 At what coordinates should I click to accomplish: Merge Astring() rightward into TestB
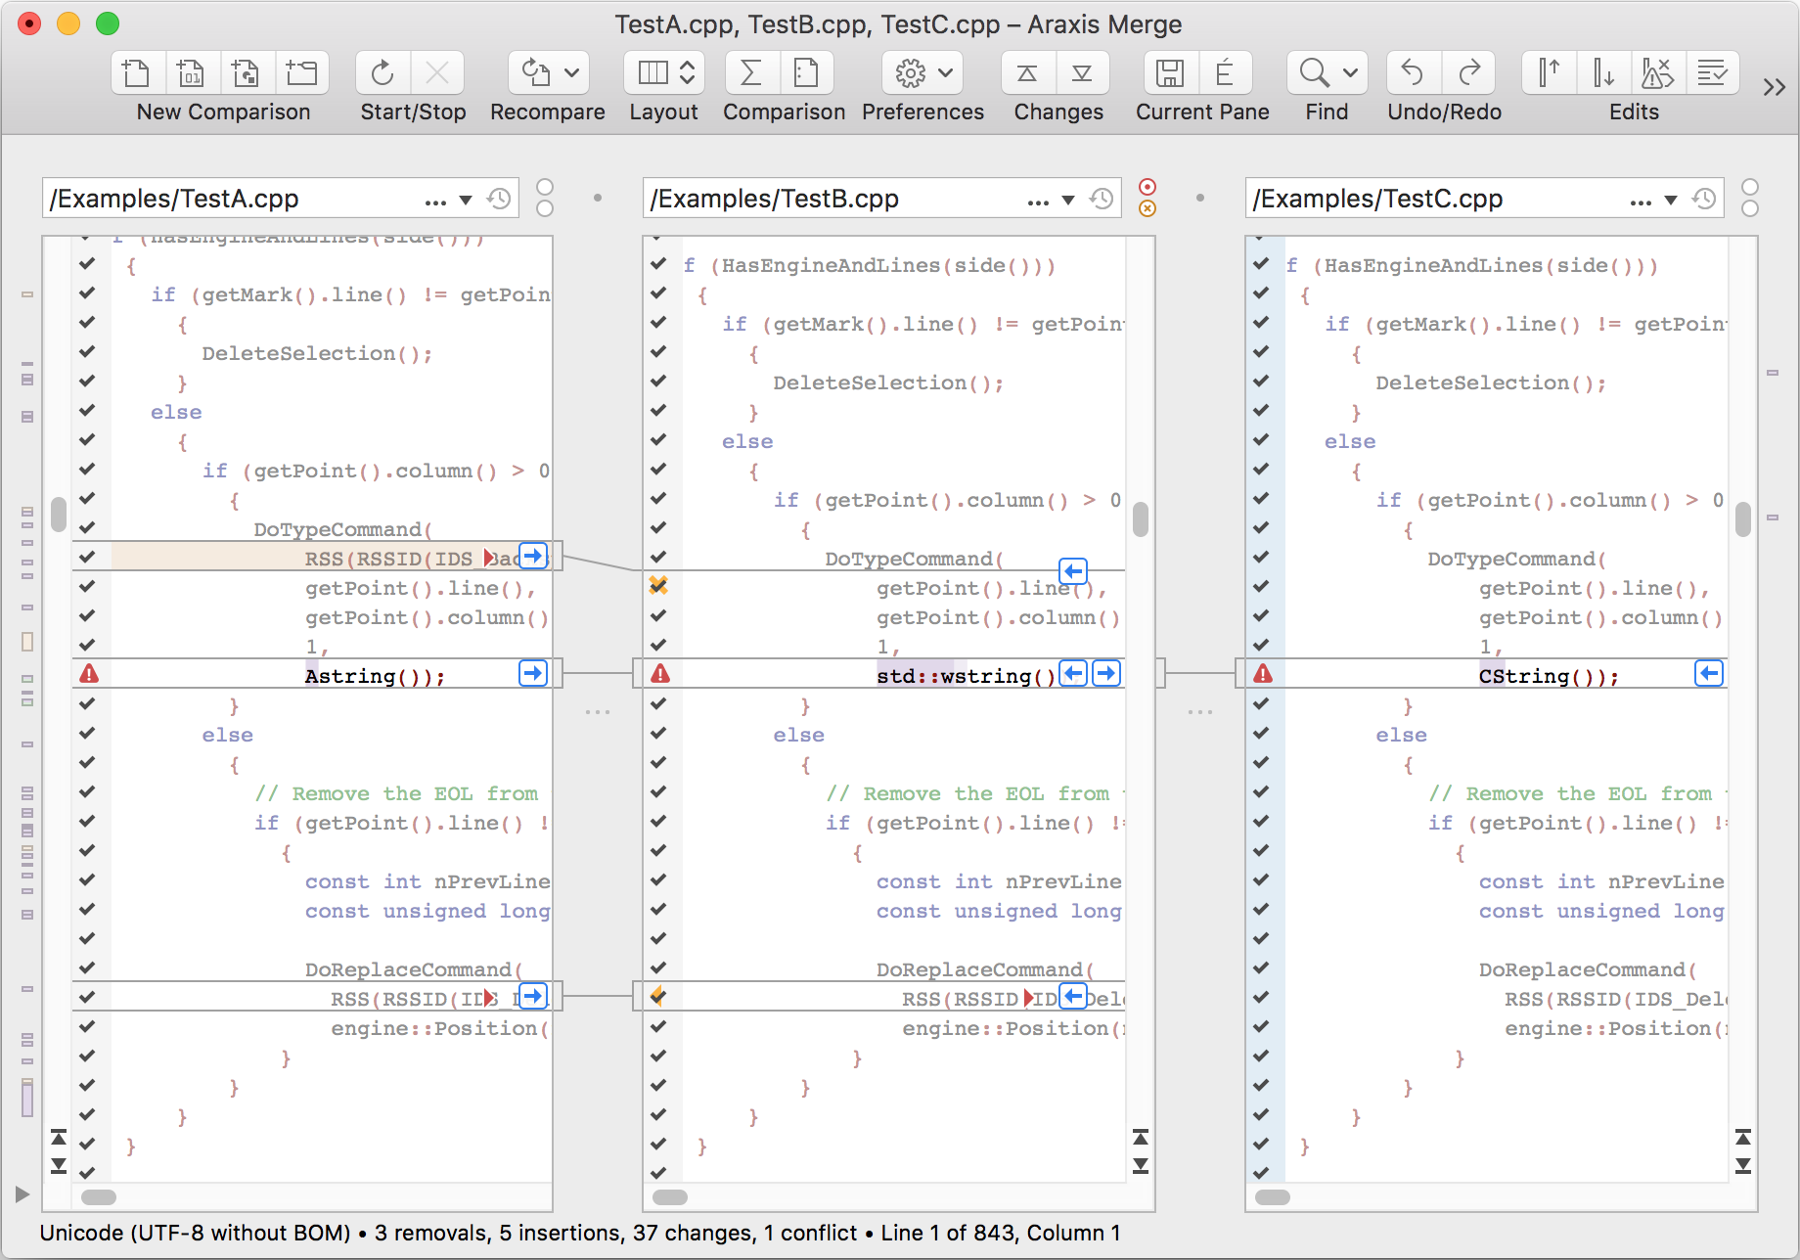533,673
